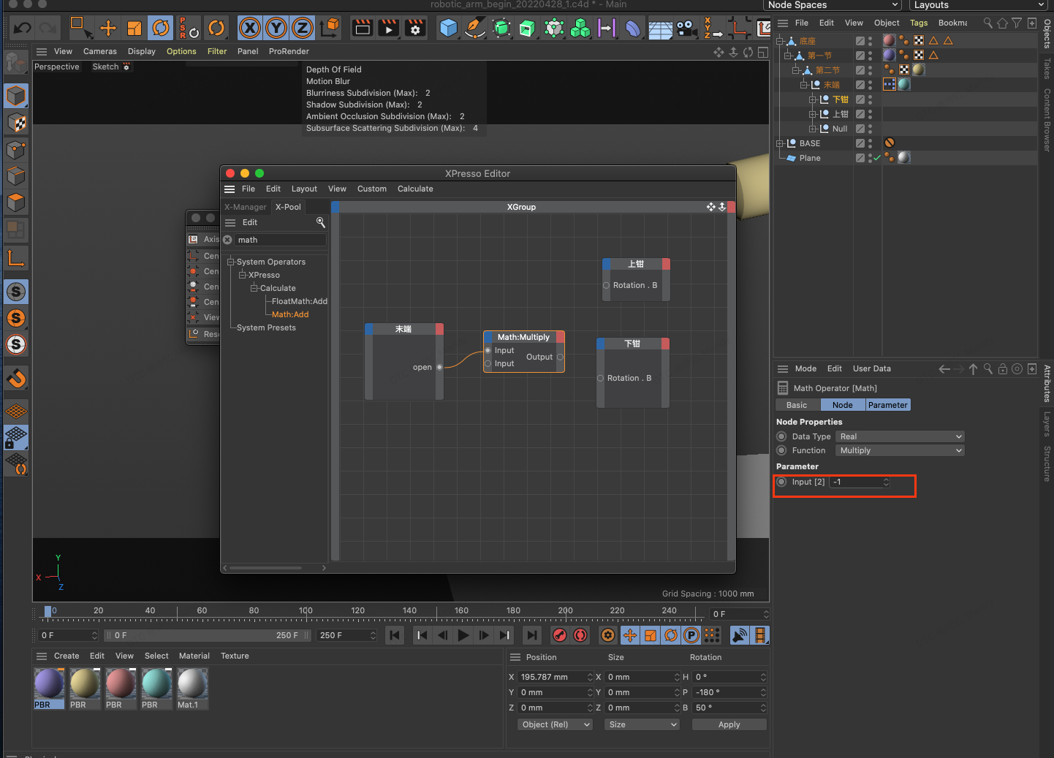1054x758 pixels.
Task: Add a Cube primitive object
Action: point(448,29)
